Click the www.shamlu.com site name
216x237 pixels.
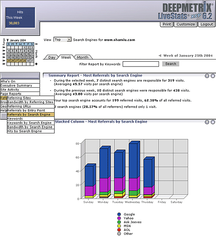click(120, 40)
